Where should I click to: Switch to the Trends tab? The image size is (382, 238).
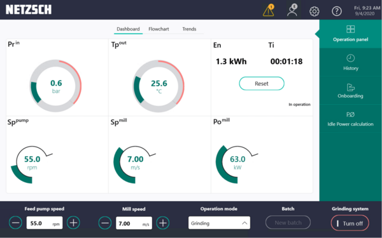pyautogui.click(x=189, y=29)
